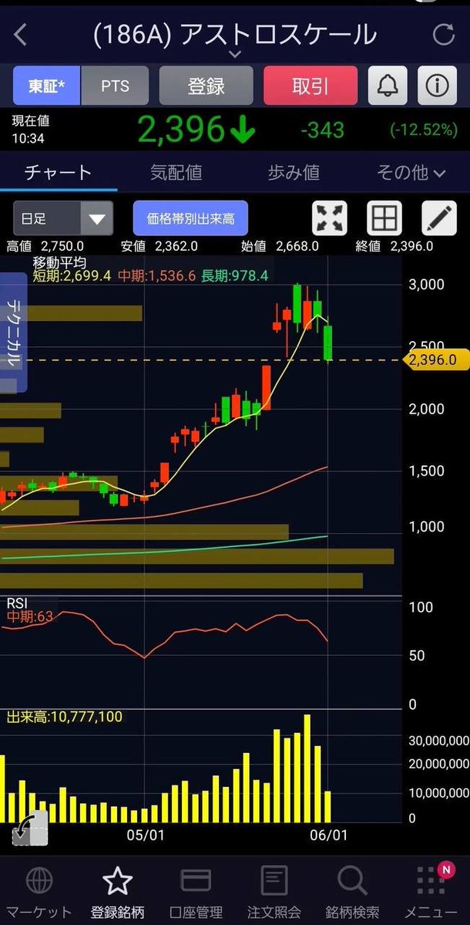
Task: Tap the 06/01 date axis label
Action: pyautogui.click(x=329, y=835)
